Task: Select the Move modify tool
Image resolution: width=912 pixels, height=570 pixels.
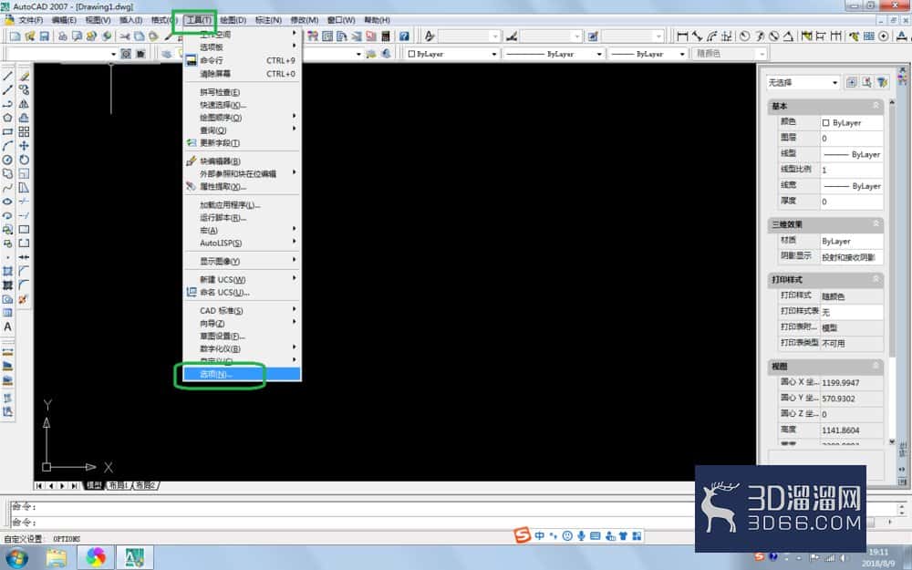Action: 24,146
